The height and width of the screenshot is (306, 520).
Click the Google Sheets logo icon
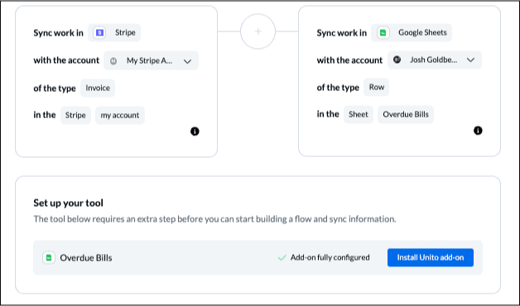(383, 33)
